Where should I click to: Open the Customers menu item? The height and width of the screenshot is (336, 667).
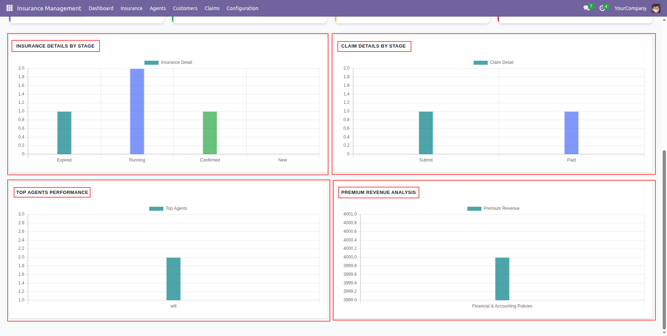185,8
